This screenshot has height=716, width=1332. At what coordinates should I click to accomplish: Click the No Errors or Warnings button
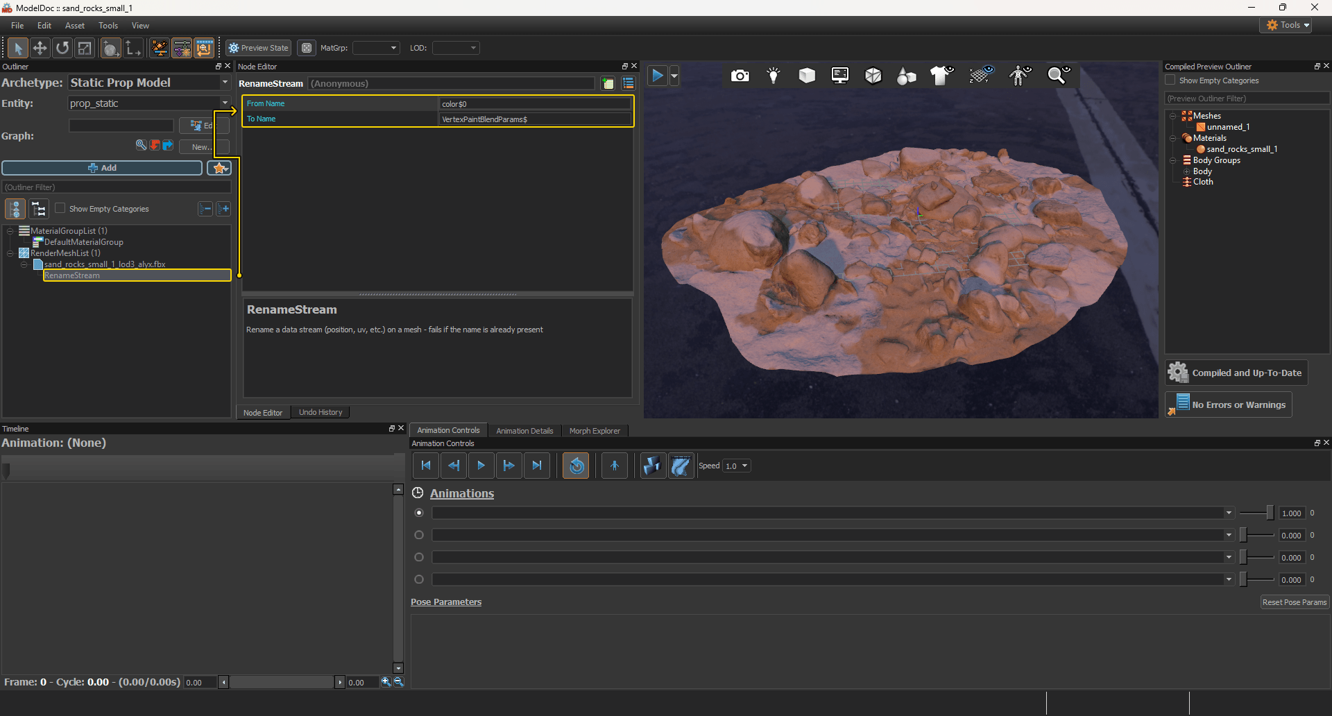pyautogui.click(x=1229, y=404)
